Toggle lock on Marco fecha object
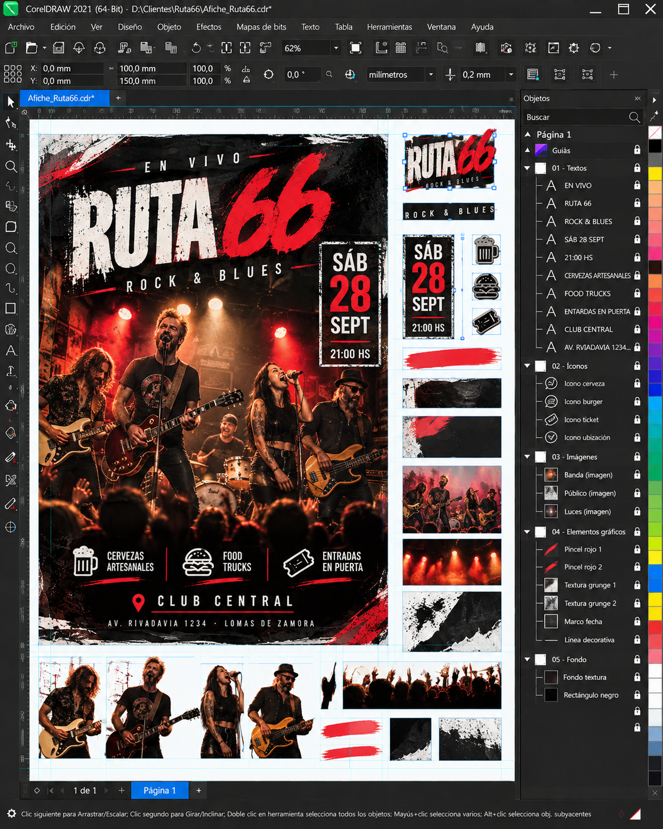Viewport: 663px width, 829px height. point(637,621)
